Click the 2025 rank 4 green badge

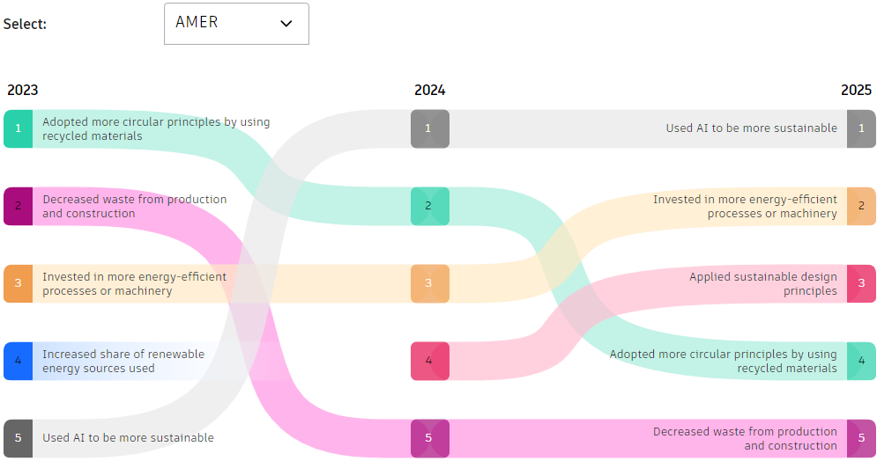[861, 361]
